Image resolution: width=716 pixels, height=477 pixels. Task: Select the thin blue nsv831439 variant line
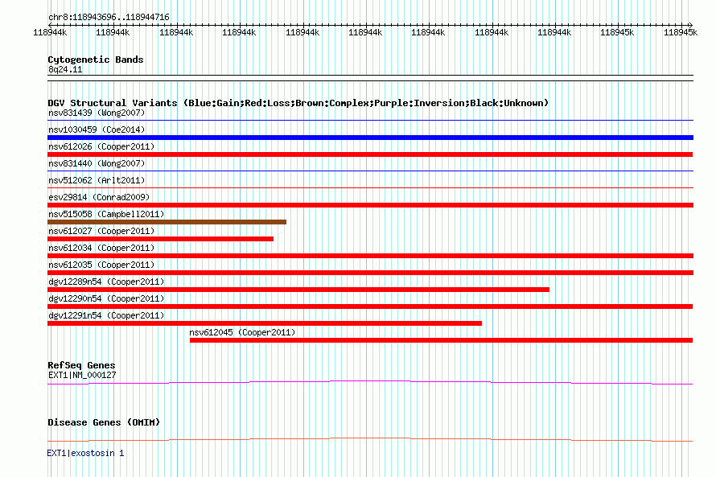pyautogui.click(x=370, y=121)
